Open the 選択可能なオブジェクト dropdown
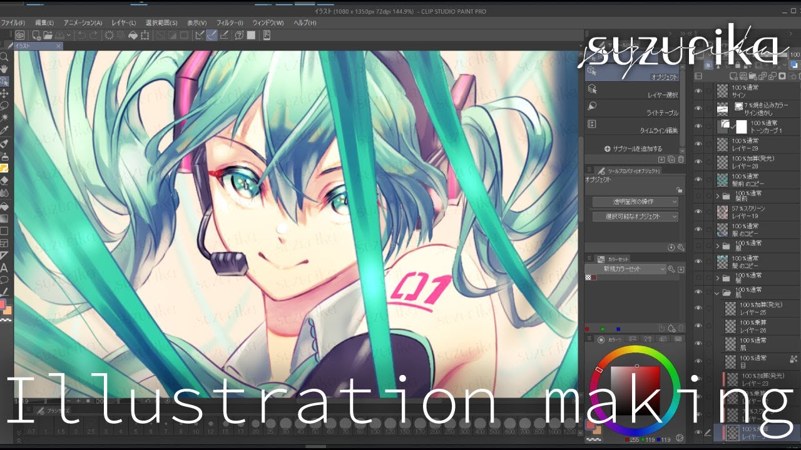The image size is (801, 450). tap(635, 216)
